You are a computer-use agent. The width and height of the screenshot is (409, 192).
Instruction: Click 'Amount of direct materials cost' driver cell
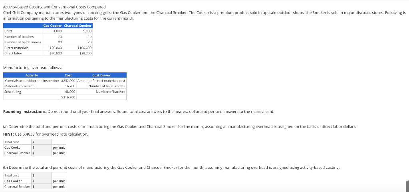coord(101,80)
